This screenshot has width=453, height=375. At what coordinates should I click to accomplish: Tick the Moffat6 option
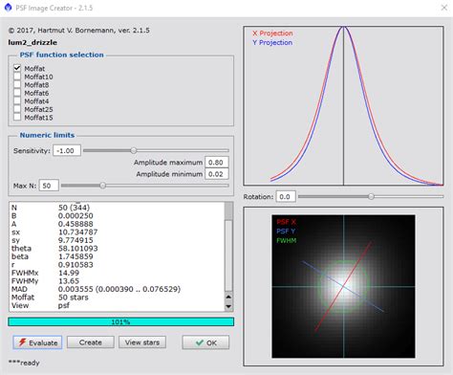pos(17,93)
